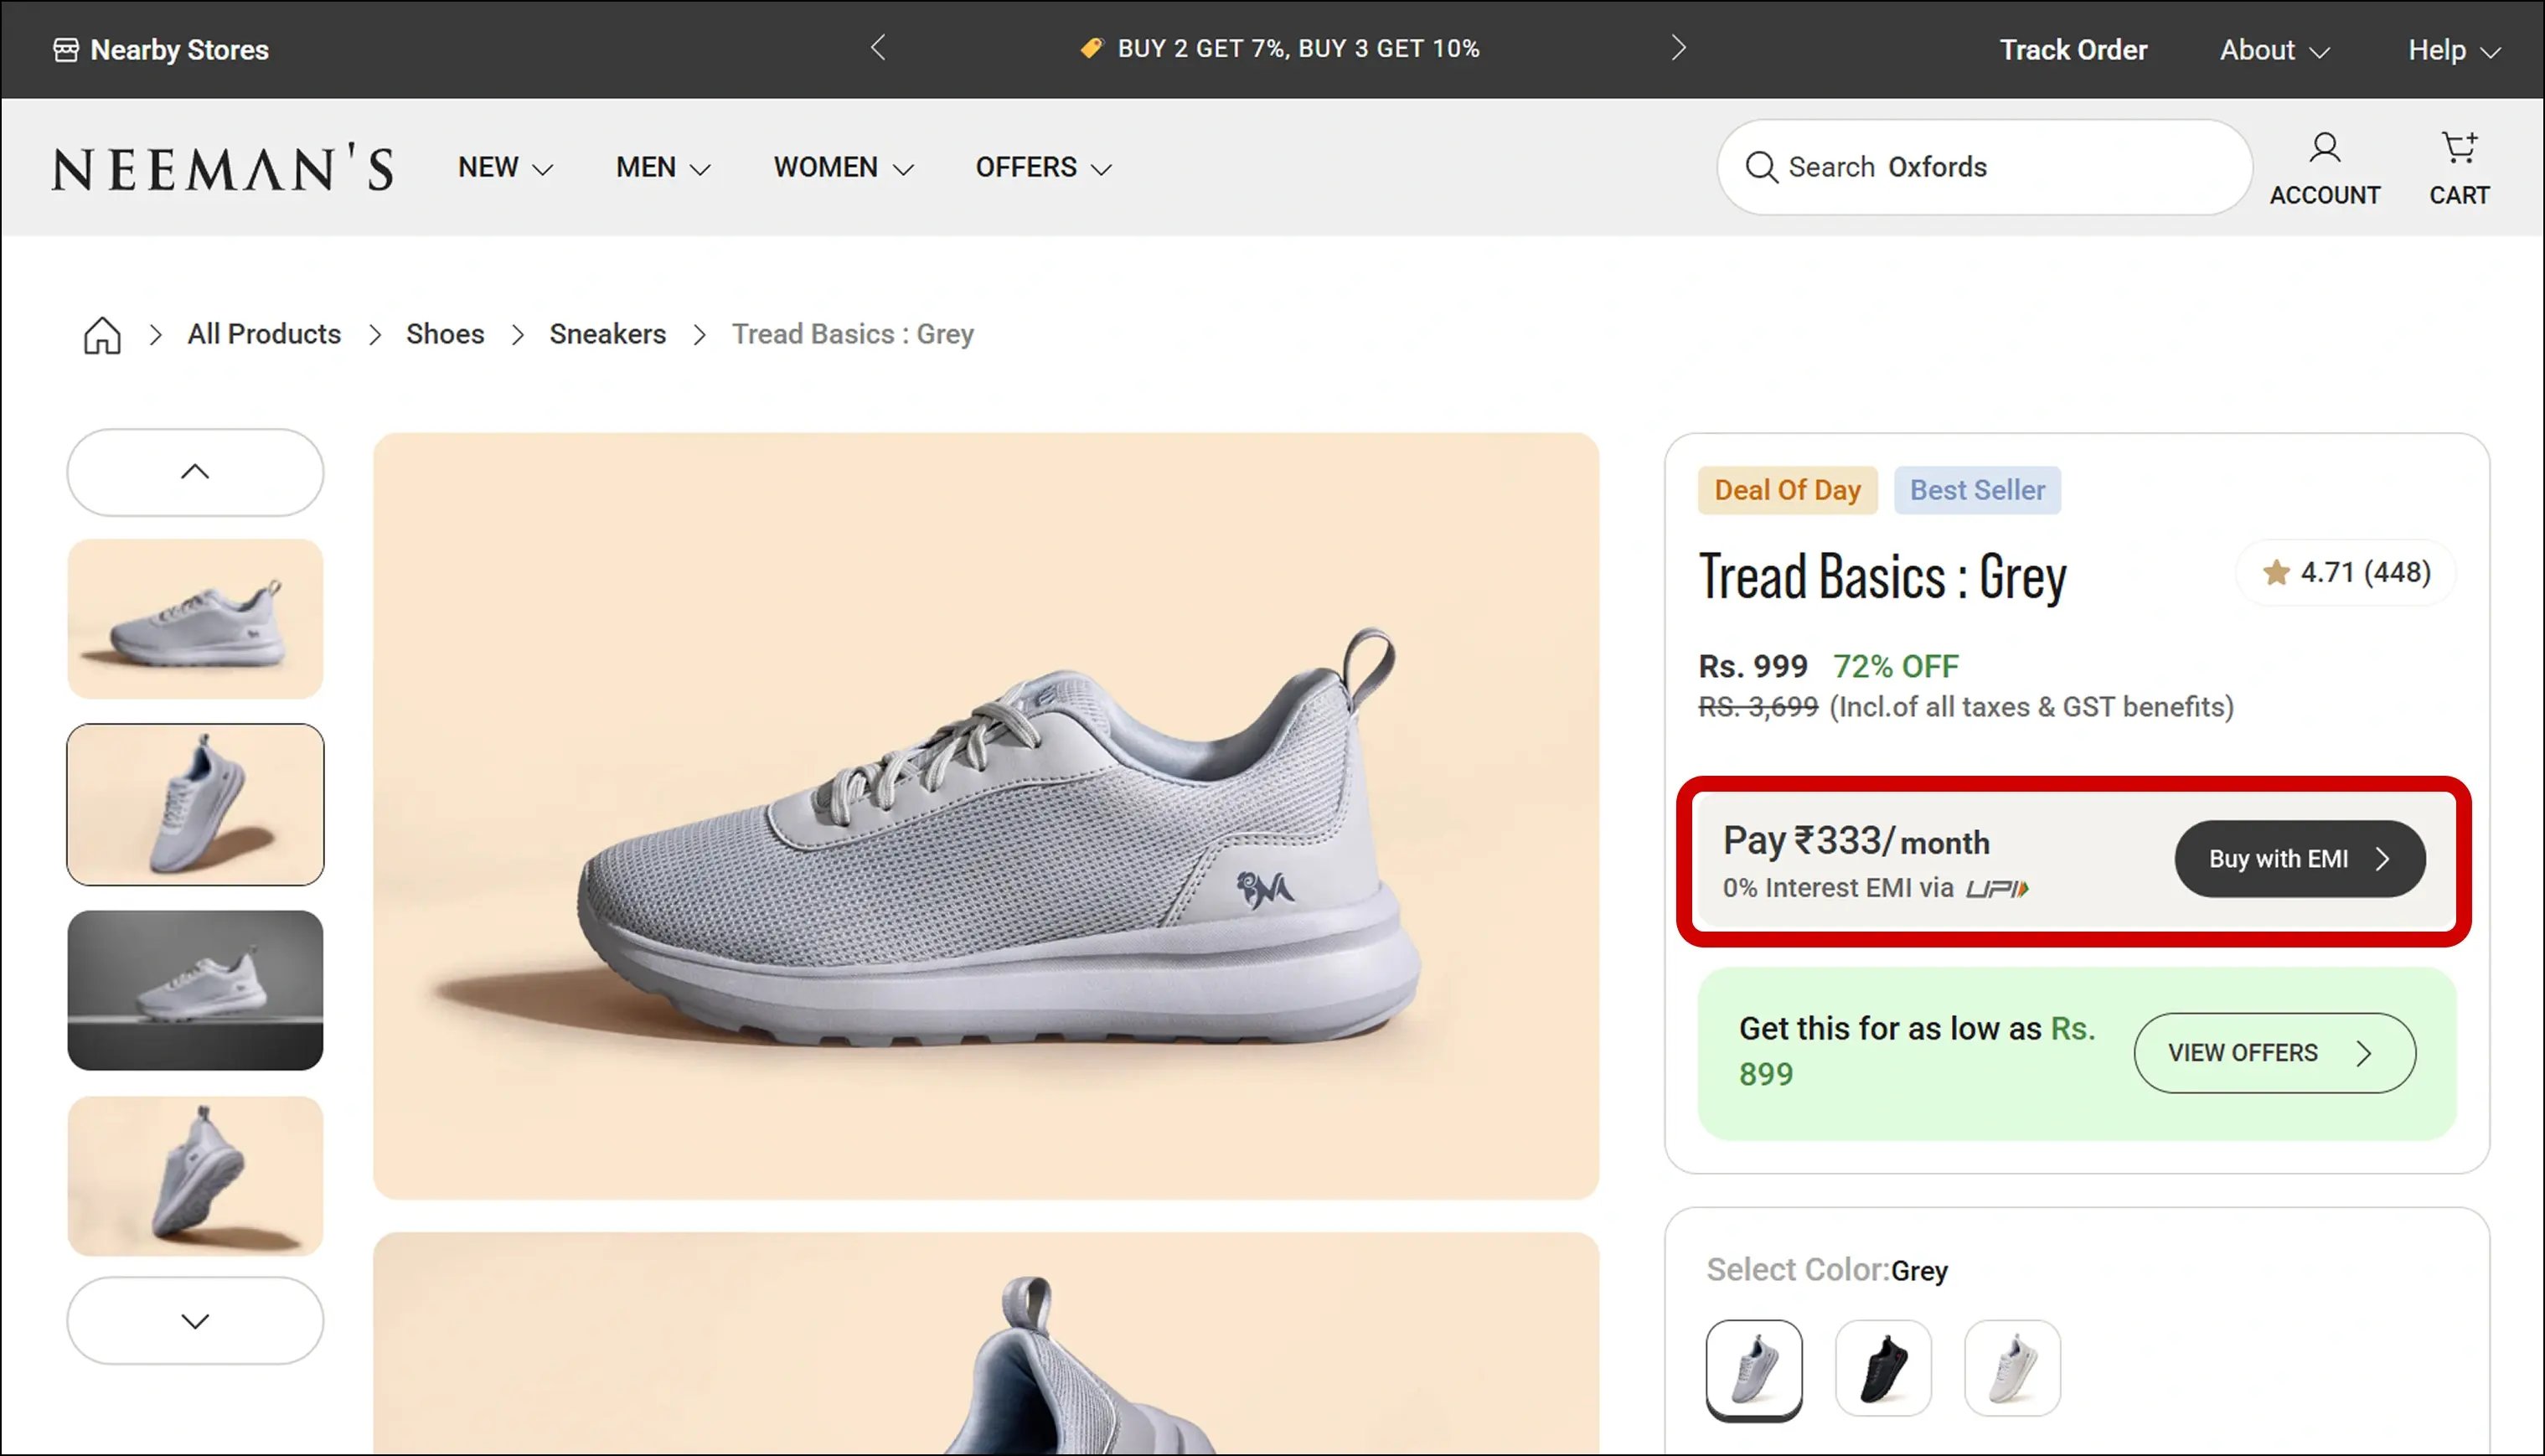Screen dimensions: 2545x1456
Task: Show next promo banner with right arrow
Action: [x=1678, y=48]
